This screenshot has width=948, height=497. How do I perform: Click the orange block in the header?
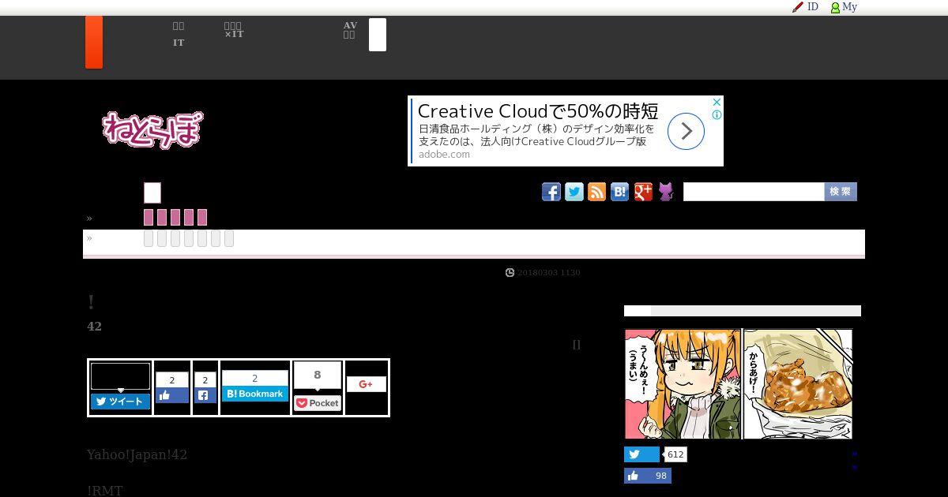(x=94, y=42)
